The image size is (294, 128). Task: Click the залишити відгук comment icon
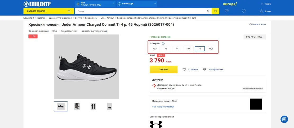point(250,24)
